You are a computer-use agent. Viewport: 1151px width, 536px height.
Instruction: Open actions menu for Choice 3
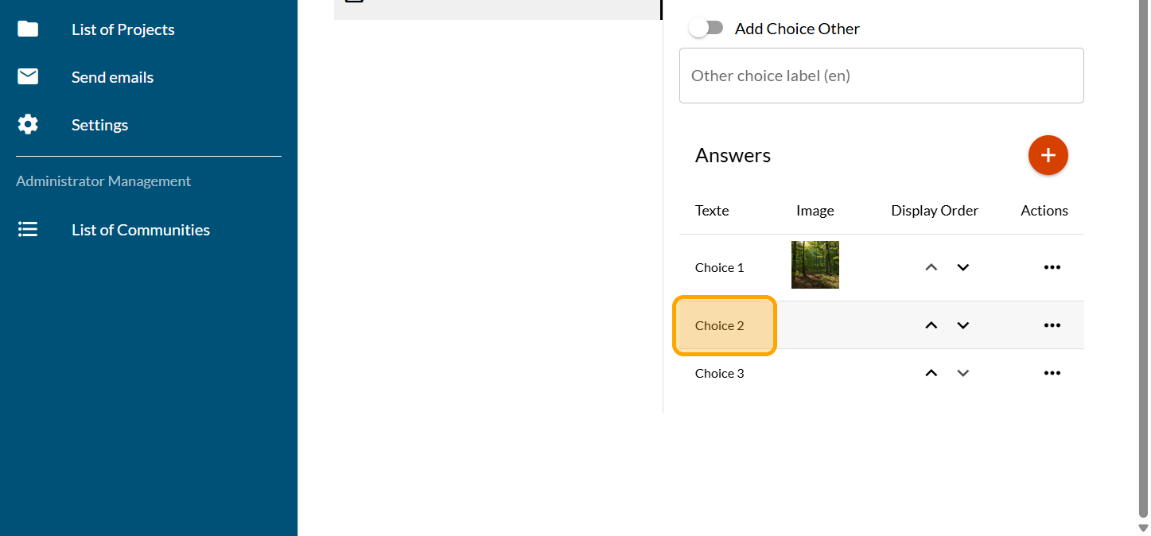point(1052,373)
